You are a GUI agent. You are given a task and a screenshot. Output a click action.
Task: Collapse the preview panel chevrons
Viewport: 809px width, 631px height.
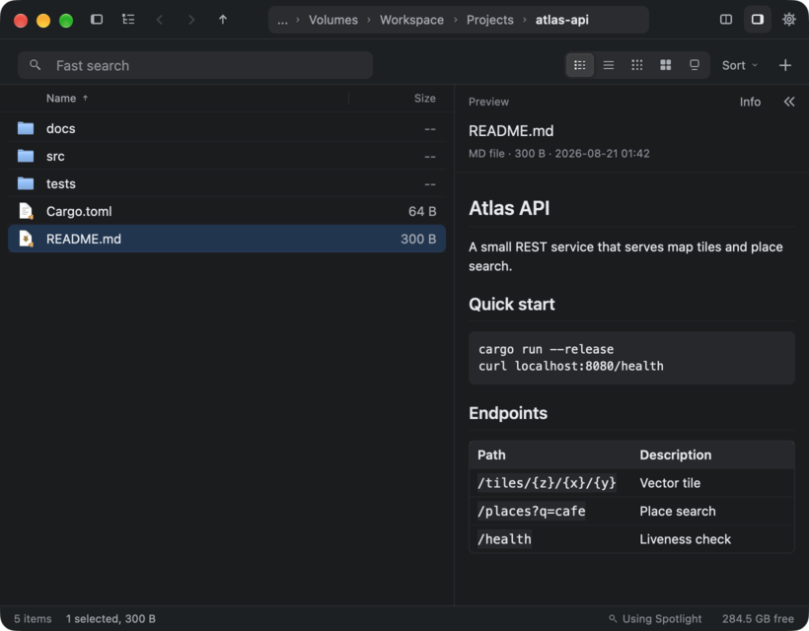coord(789,102)
